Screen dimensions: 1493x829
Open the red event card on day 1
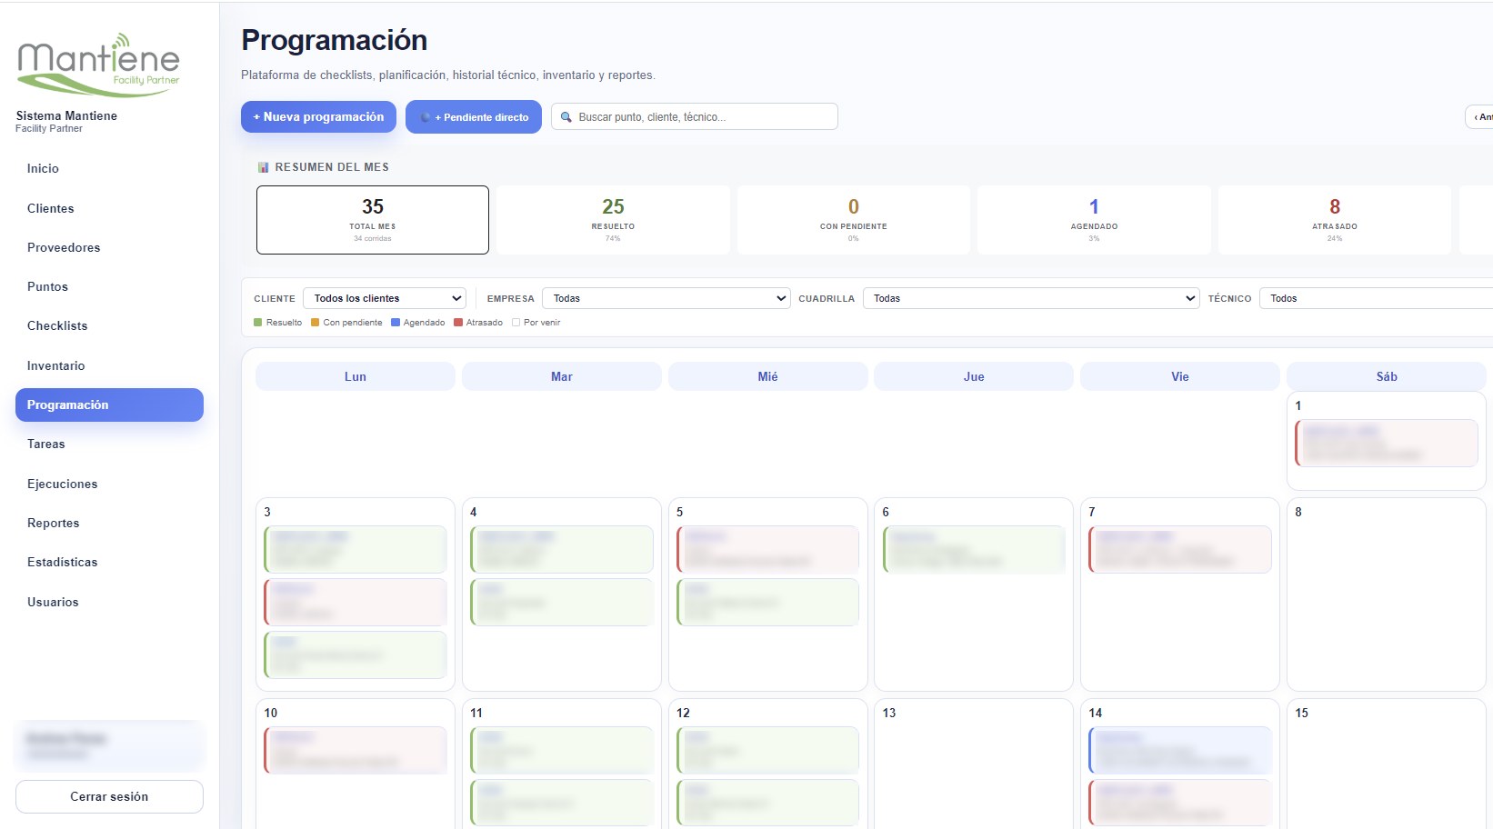[x=1387, y=443]
